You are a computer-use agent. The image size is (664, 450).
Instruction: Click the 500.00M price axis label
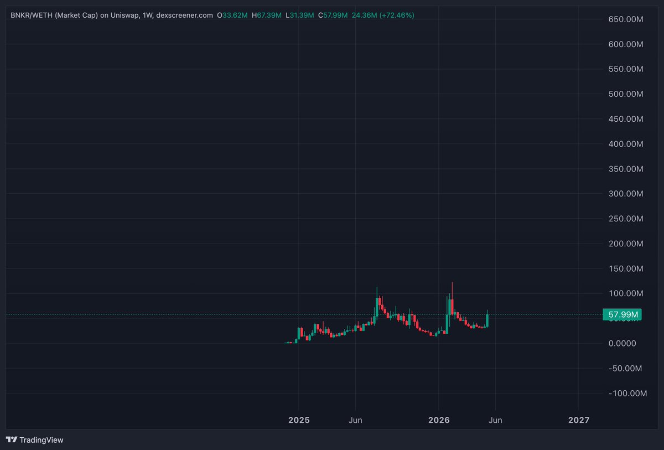point(625,94)
